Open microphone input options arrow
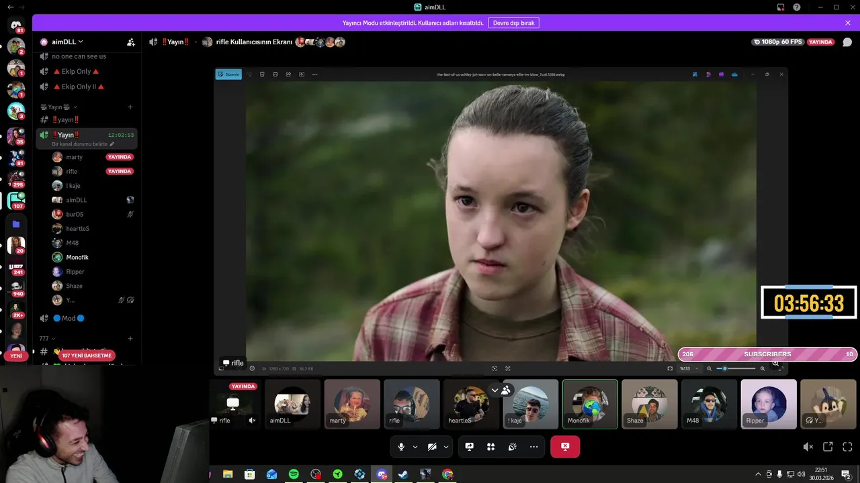The height and width of the screenshot is (483, 860). pyautogui.click(x=415, y=447)
